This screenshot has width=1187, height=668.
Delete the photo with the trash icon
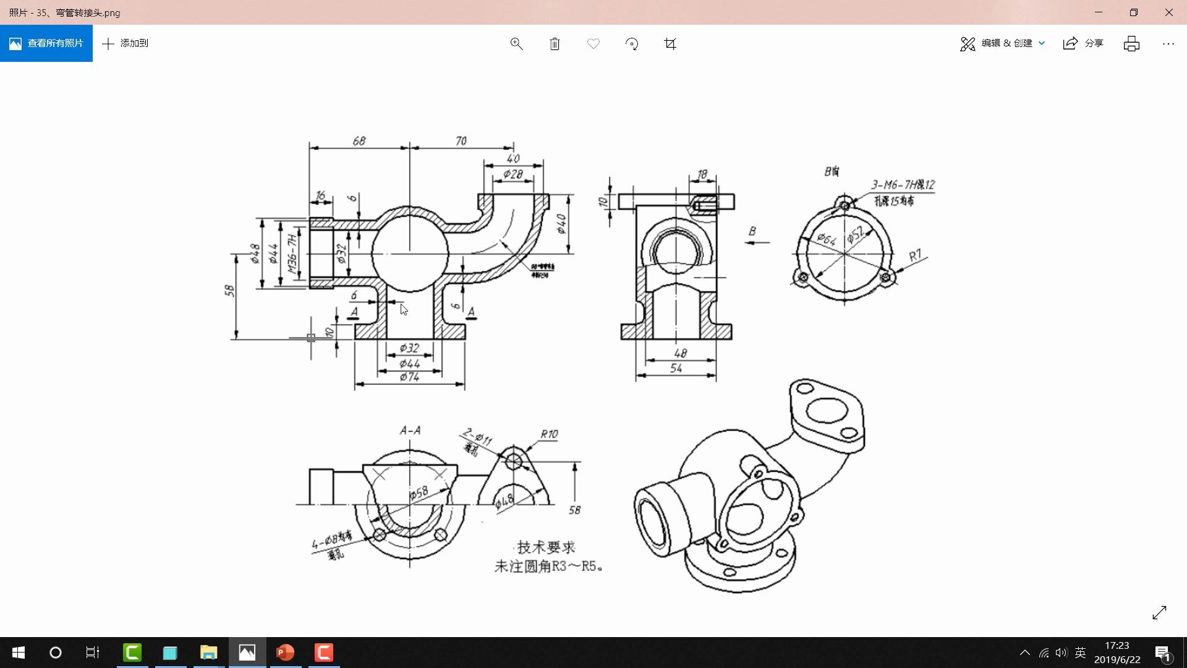click(x=555, y=44)
